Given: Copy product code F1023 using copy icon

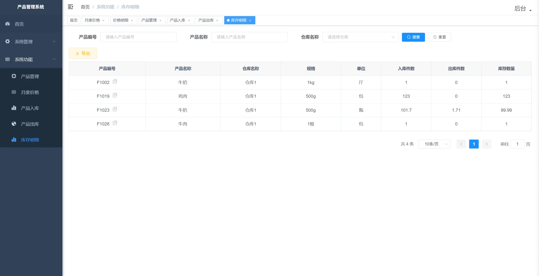Looking at the screenshot, I should click(115, 109).
